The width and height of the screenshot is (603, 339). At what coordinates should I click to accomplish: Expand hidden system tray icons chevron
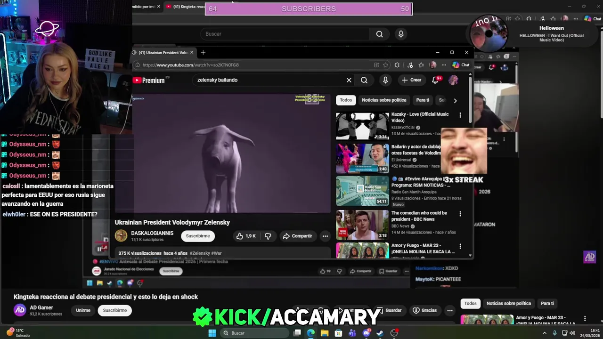tap(545, 333)
